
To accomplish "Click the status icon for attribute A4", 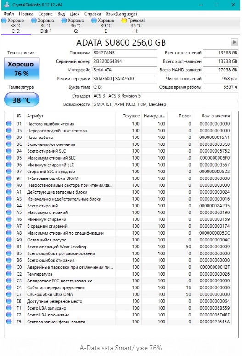I will click(x=9, y=206).
